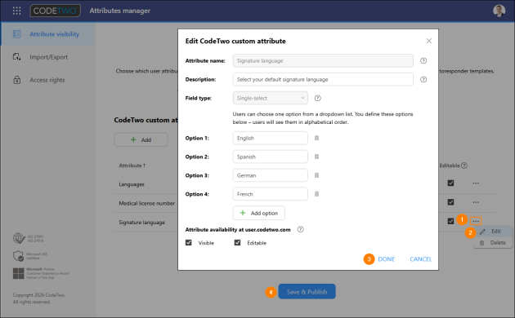Select the Signature language row text
This screenshot has height=318, width=515.
[x=142, y=223]
